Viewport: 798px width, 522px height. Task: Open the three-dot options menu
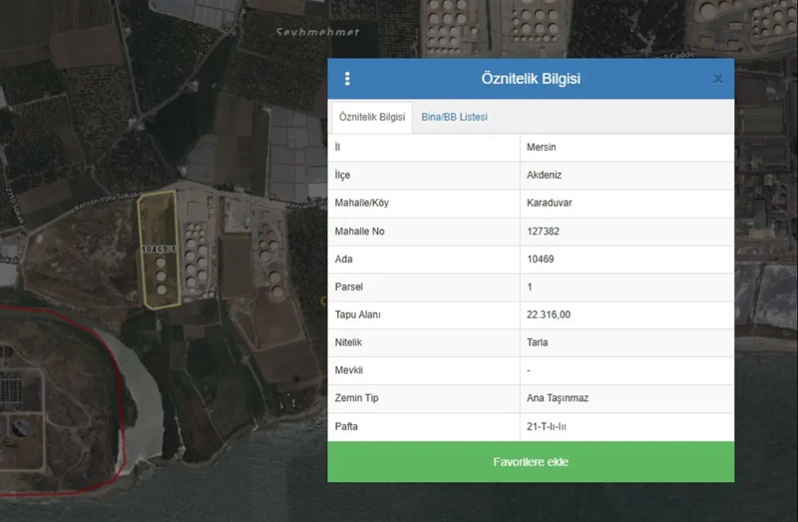point(347,79)
